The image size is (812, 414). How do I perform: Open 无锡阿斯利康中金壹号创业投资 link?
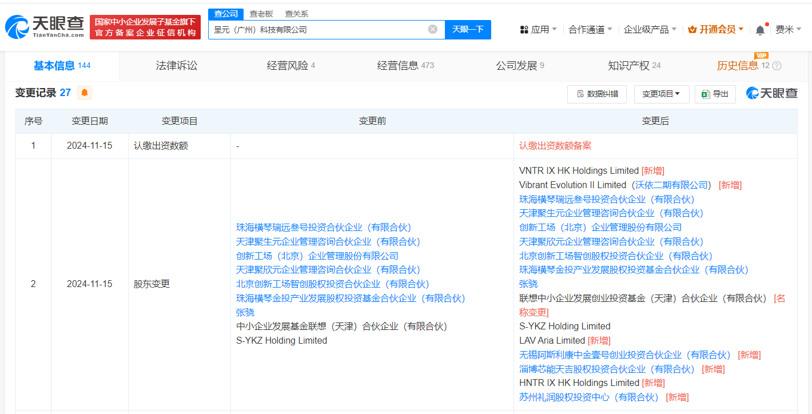click(x=625, y=355)
